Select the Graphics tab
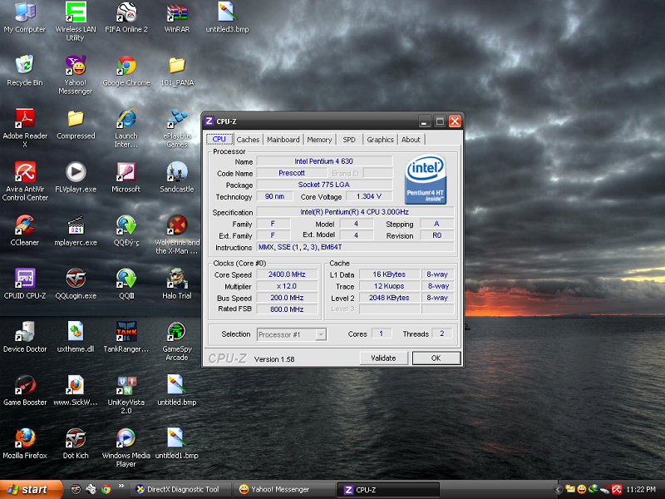Screen dimensions: 665x499 point(380,140)
